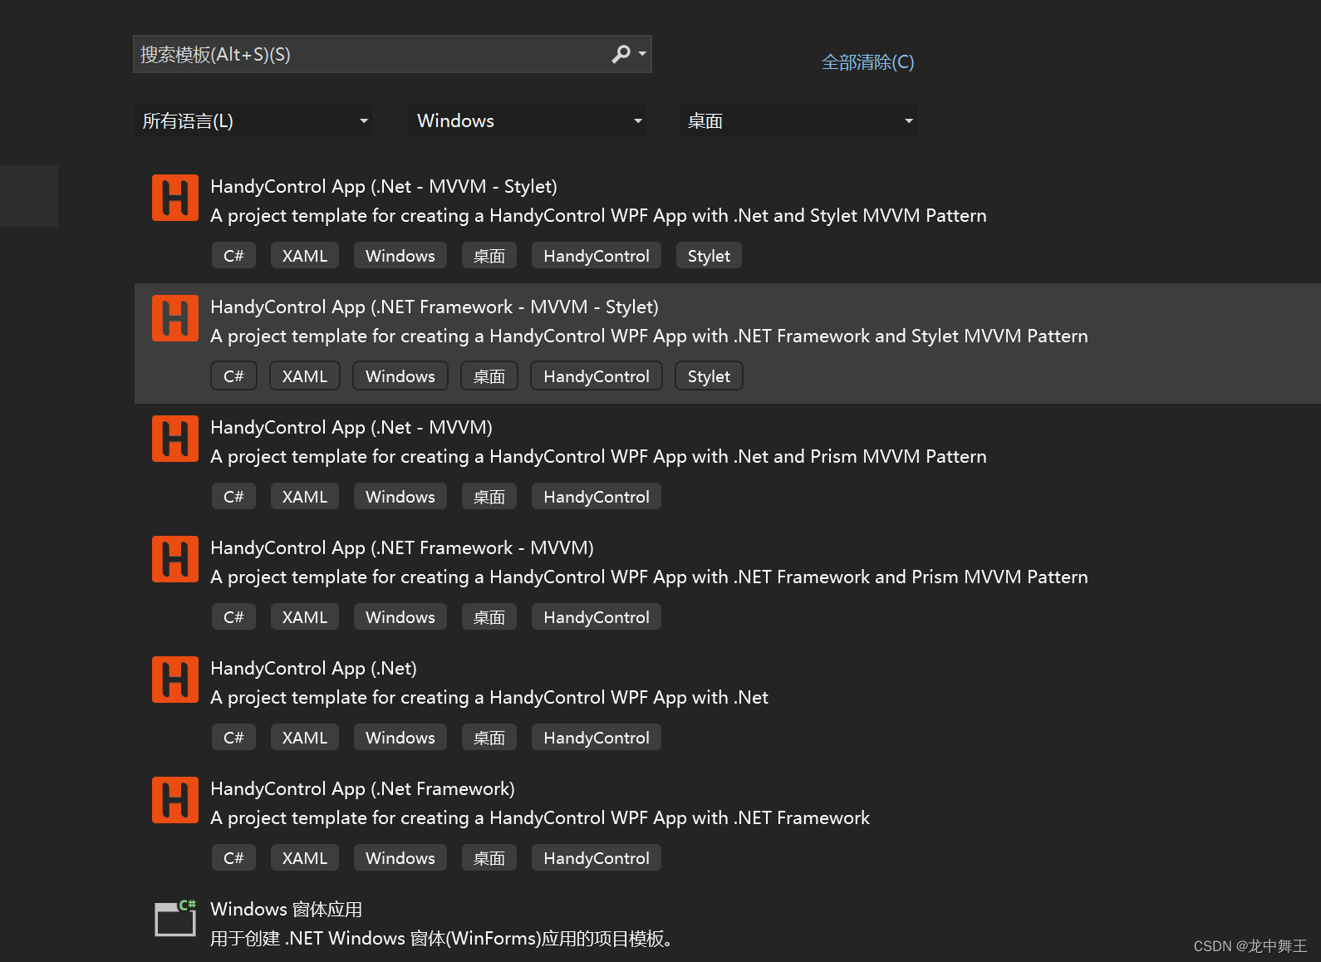Click the HandyControl icon for (.Net Framework) template
The height and width of the screenshot is (962, 1321).
click(x=175, y=800)
